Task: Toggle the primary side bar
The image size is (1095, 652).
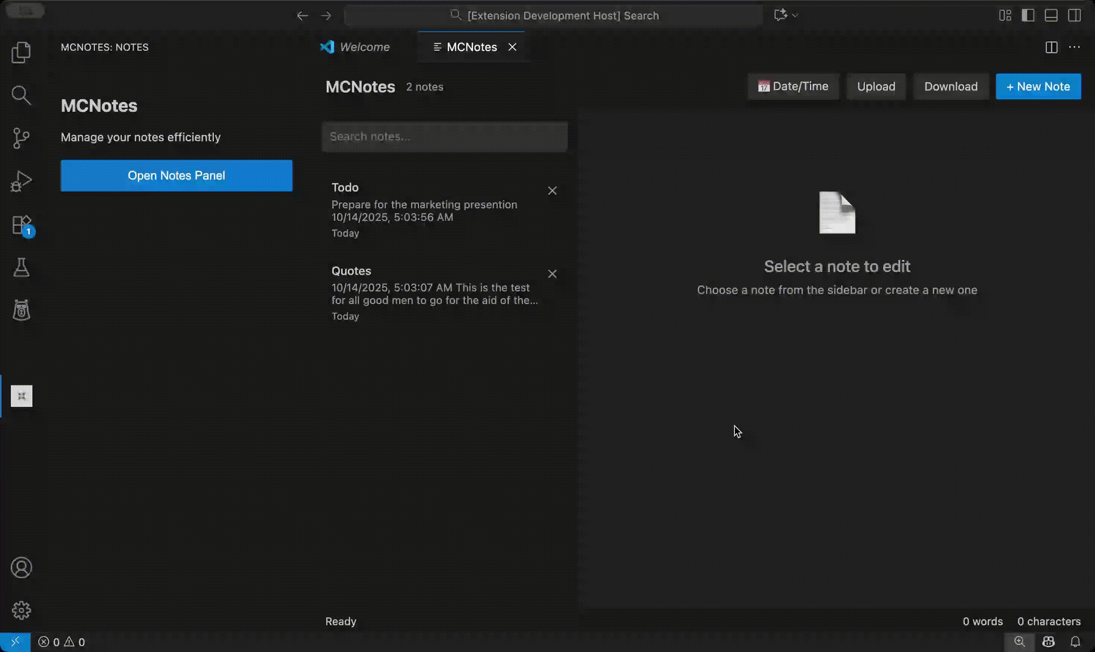Action: point(1028,15)
